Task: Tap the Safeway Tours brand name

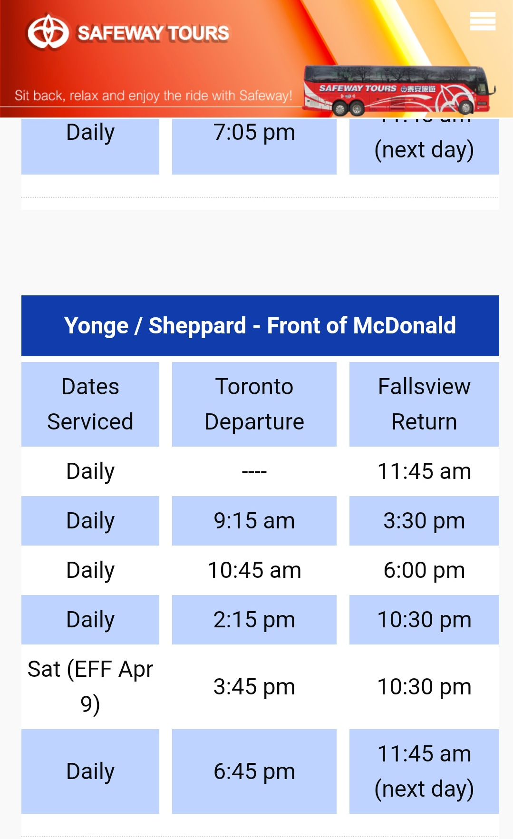Action: [153, 33]
